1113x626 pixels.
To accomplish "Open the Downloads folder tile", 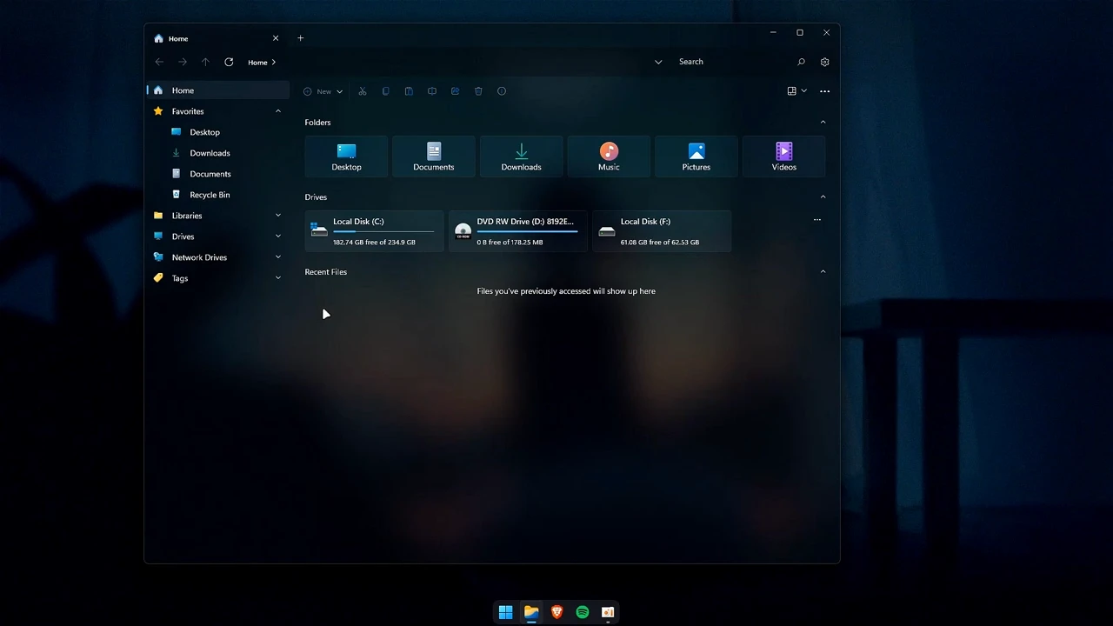I will coord(521,156).
